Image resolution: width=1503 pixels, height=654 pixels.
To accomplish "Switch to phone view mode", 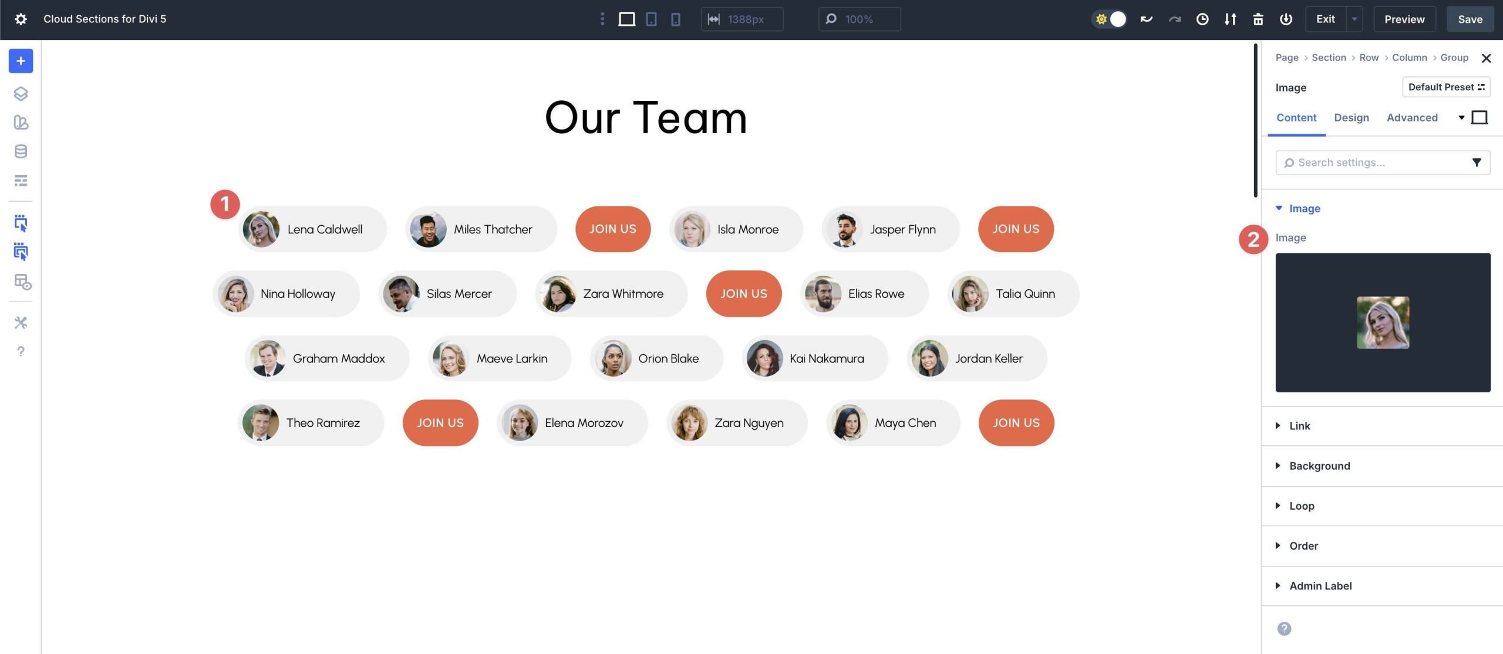I will (x=676, y=19).
